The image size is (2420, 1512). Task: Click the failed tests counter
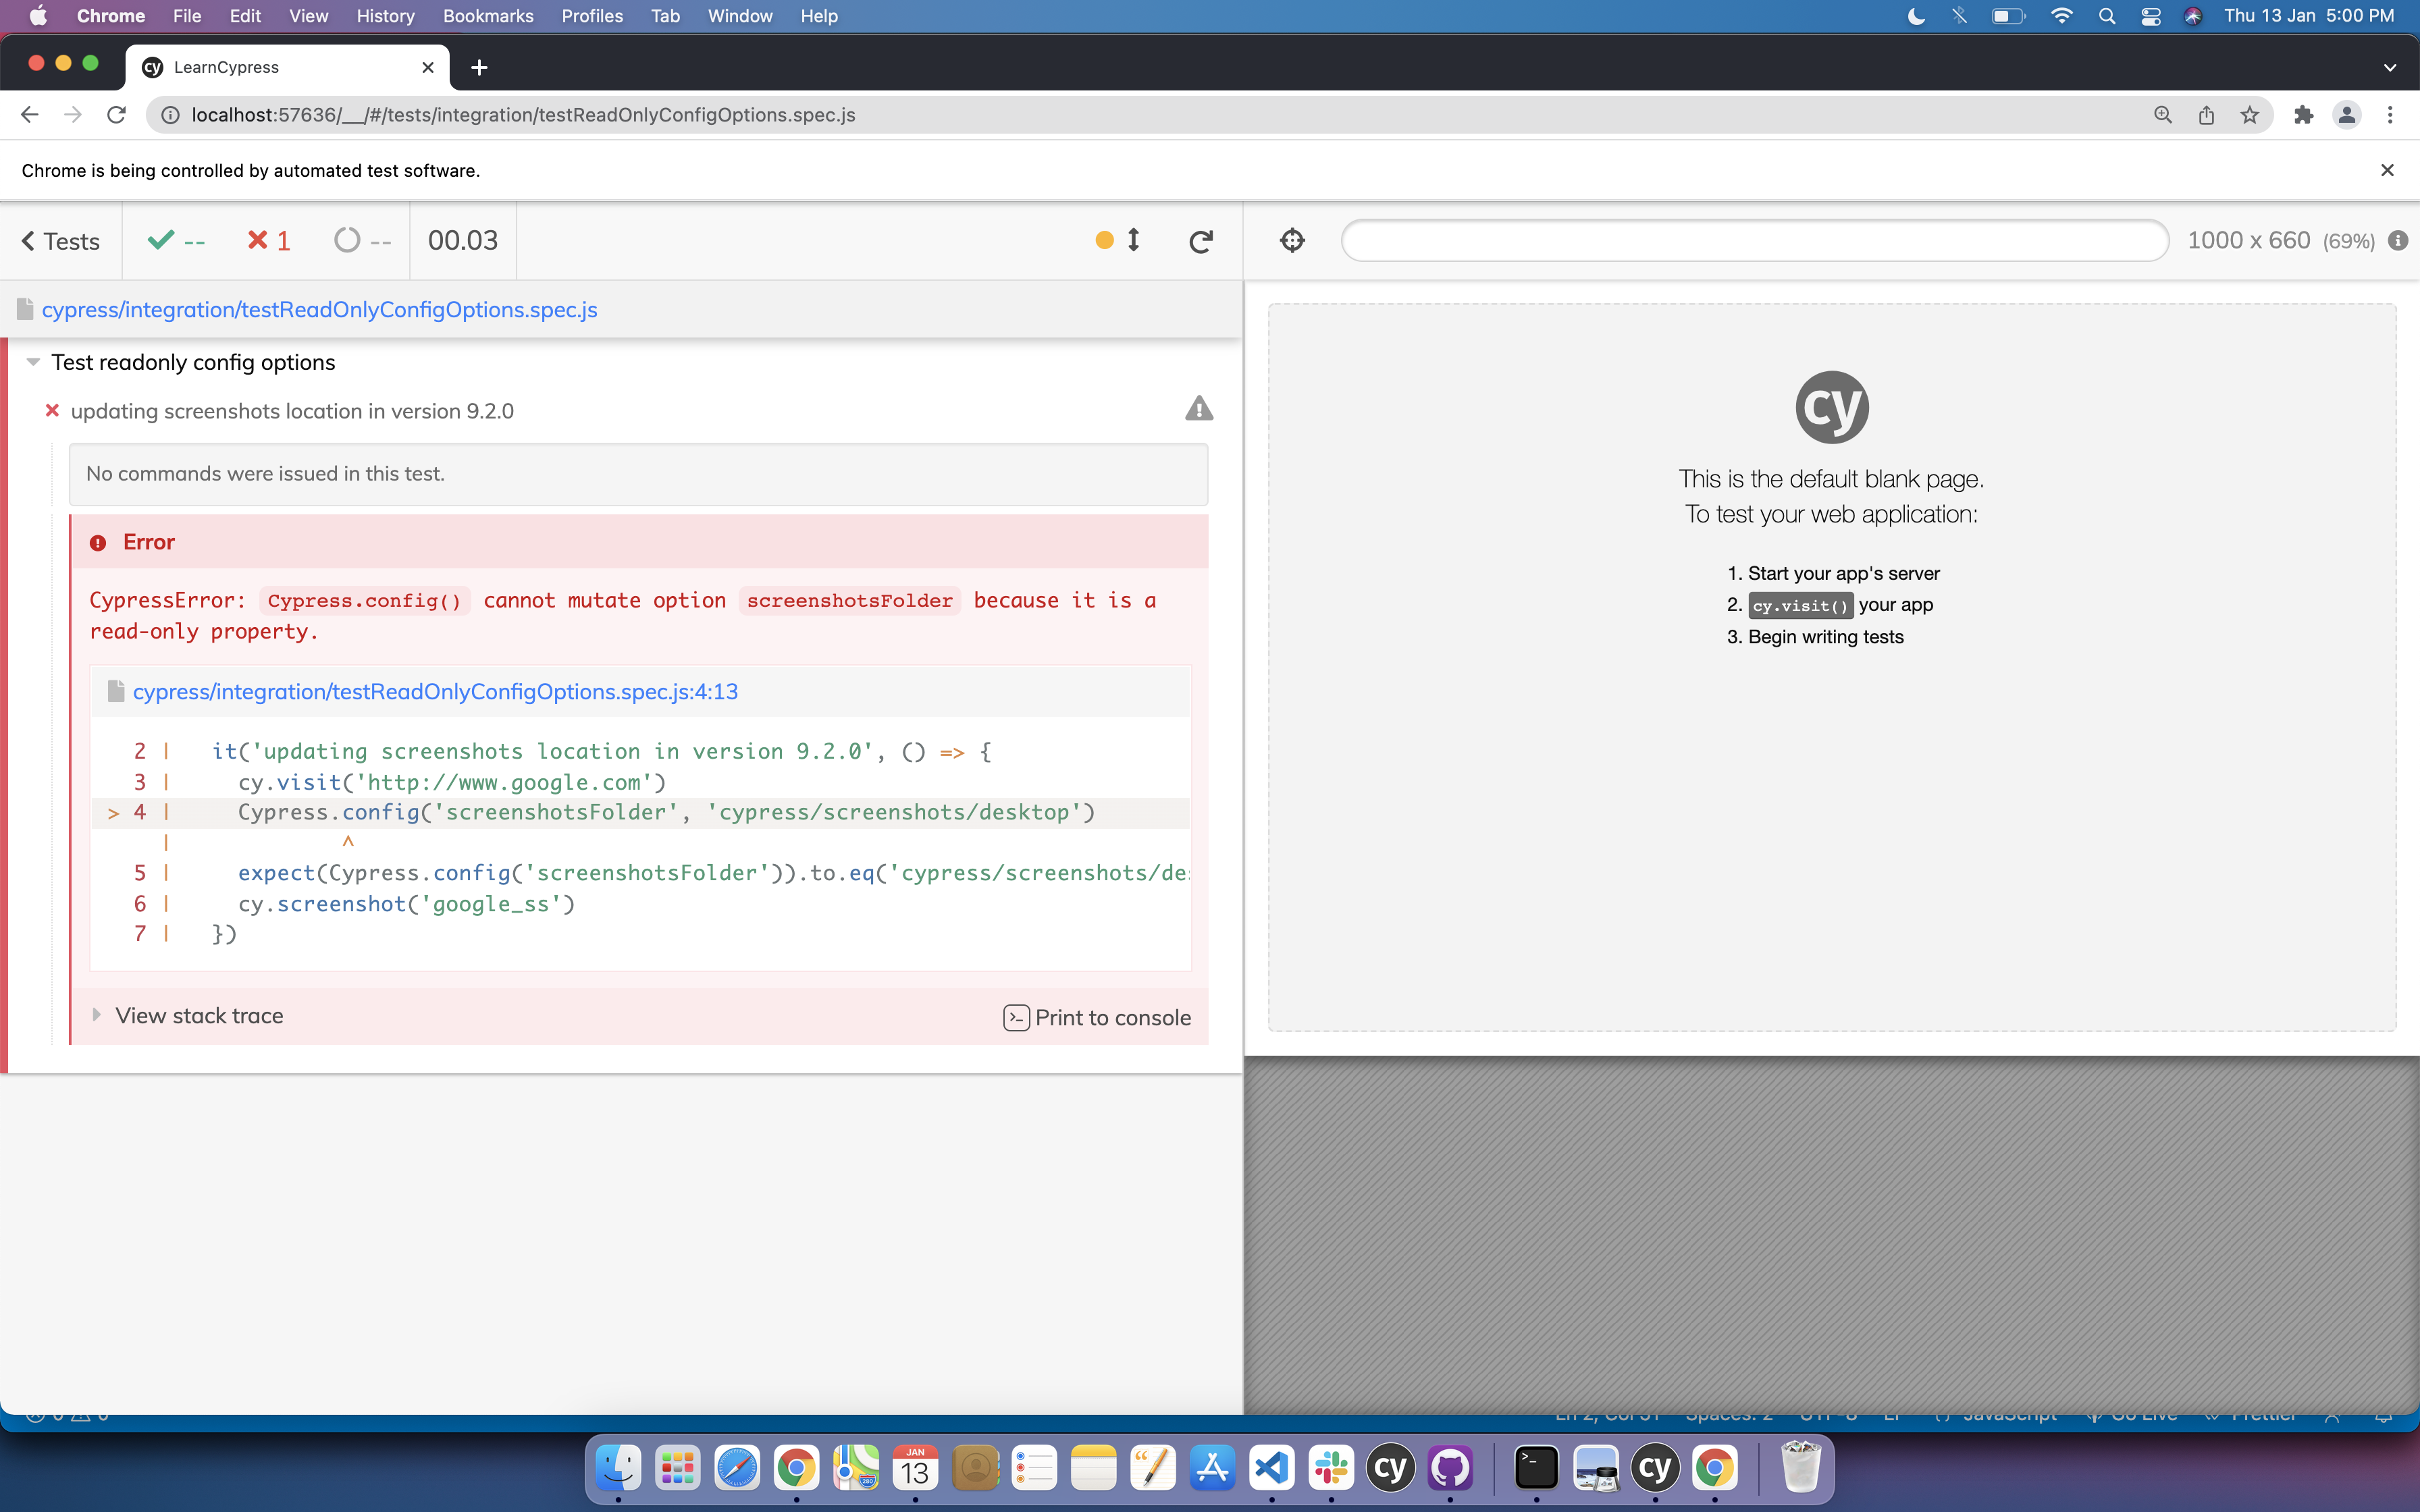coord(268,241)
